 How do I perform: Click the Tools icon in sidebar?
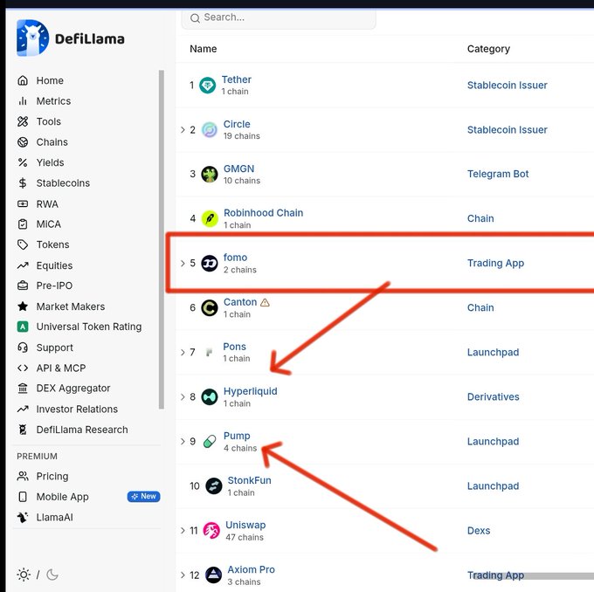click(23, 121)
